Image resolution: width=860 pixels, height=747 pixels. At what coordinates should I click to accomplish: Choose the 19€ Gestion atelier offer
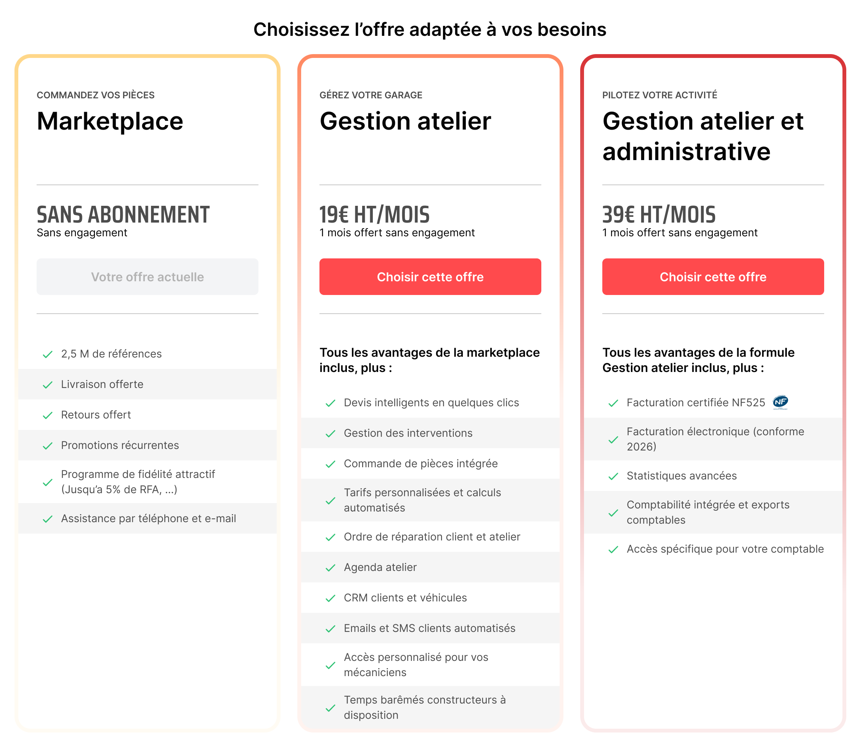(x=430, y=277)
